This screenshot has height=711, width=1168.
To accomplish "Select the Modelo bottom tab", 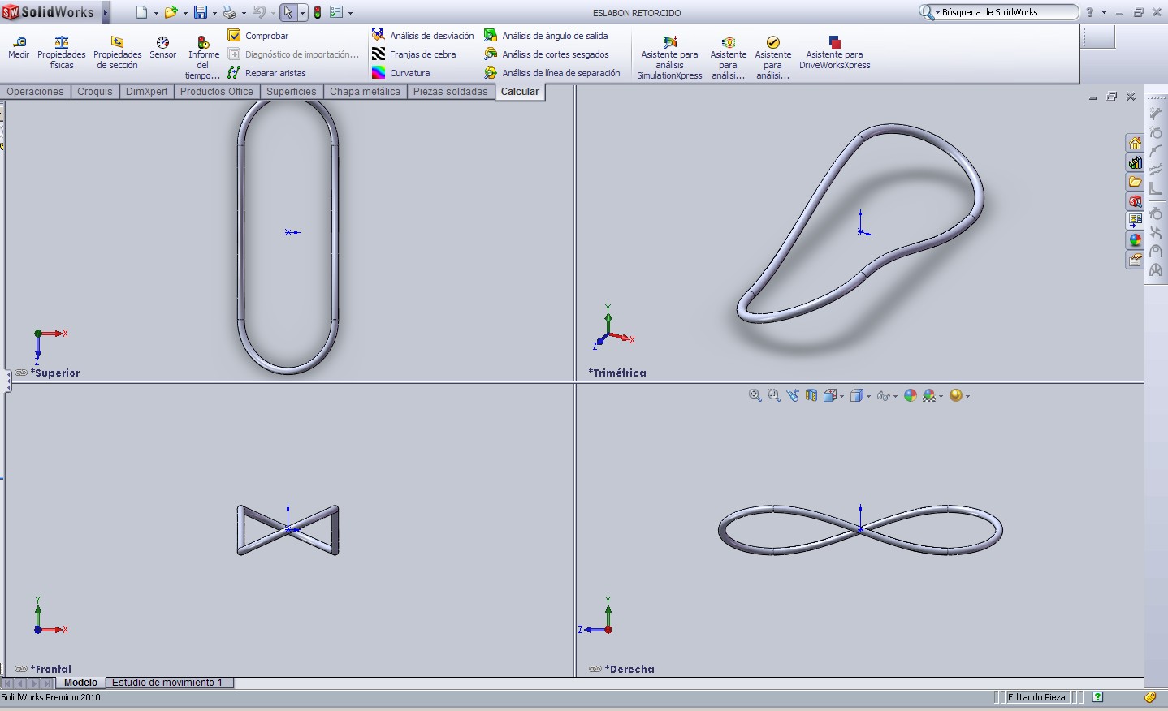I will 80,683.
